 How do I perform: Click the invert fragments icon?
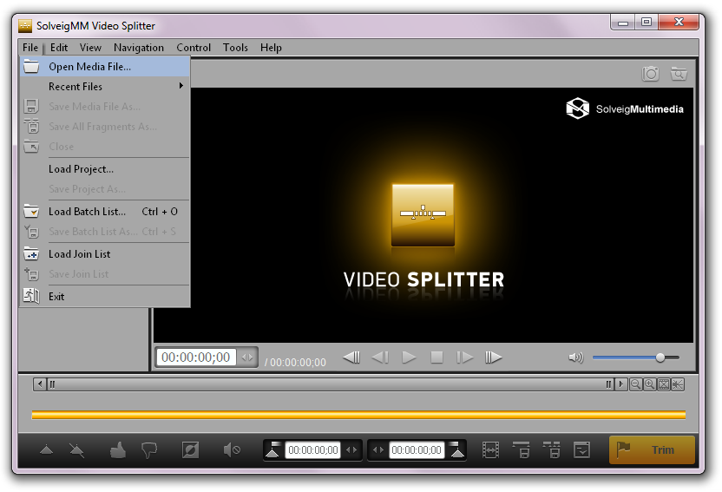[x=190, y=449]
